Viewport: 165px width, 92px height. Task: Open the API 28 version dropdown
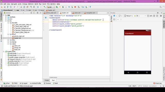click(137, 16)
